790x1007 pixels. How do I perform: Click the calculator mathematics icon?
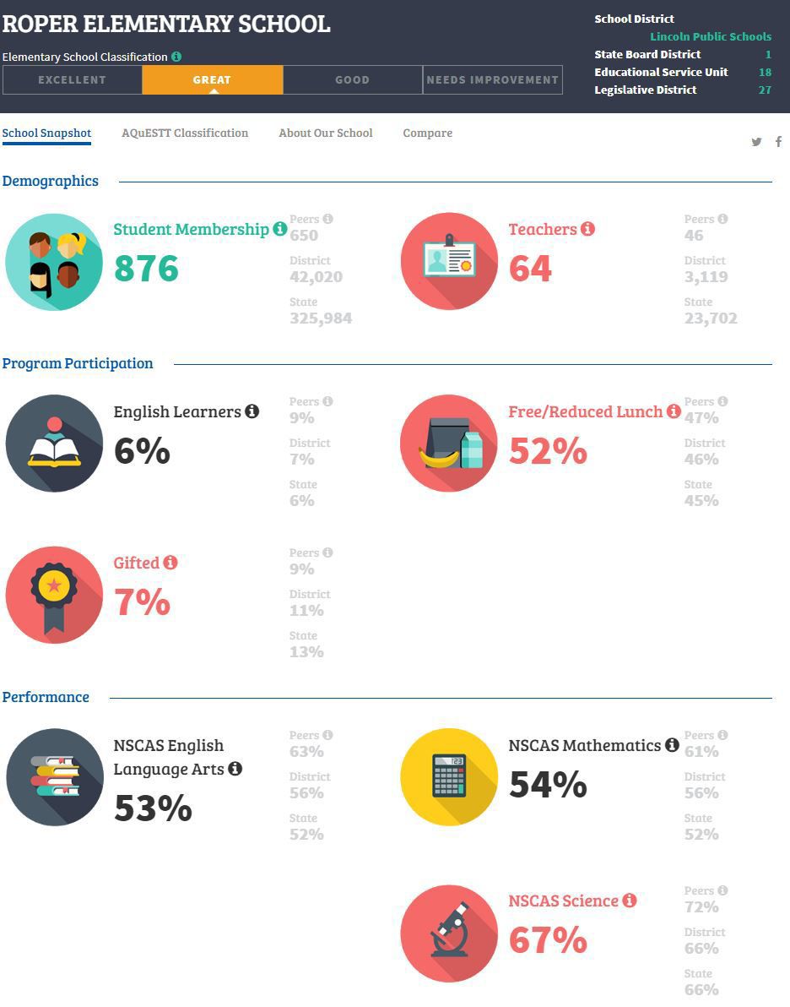(x=449, y=777)
